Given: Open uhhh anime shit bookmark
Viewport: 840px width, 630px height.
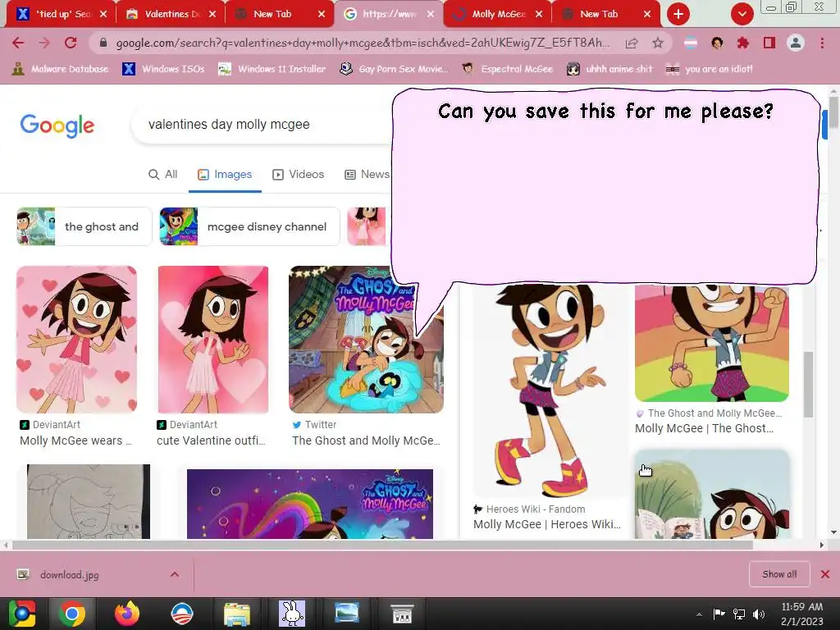Looking at the screenshot, I should [609, 69].
